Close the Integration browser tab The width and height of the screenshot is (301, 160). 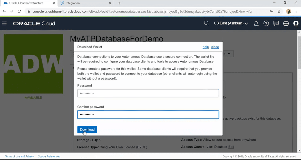(110, 3)
